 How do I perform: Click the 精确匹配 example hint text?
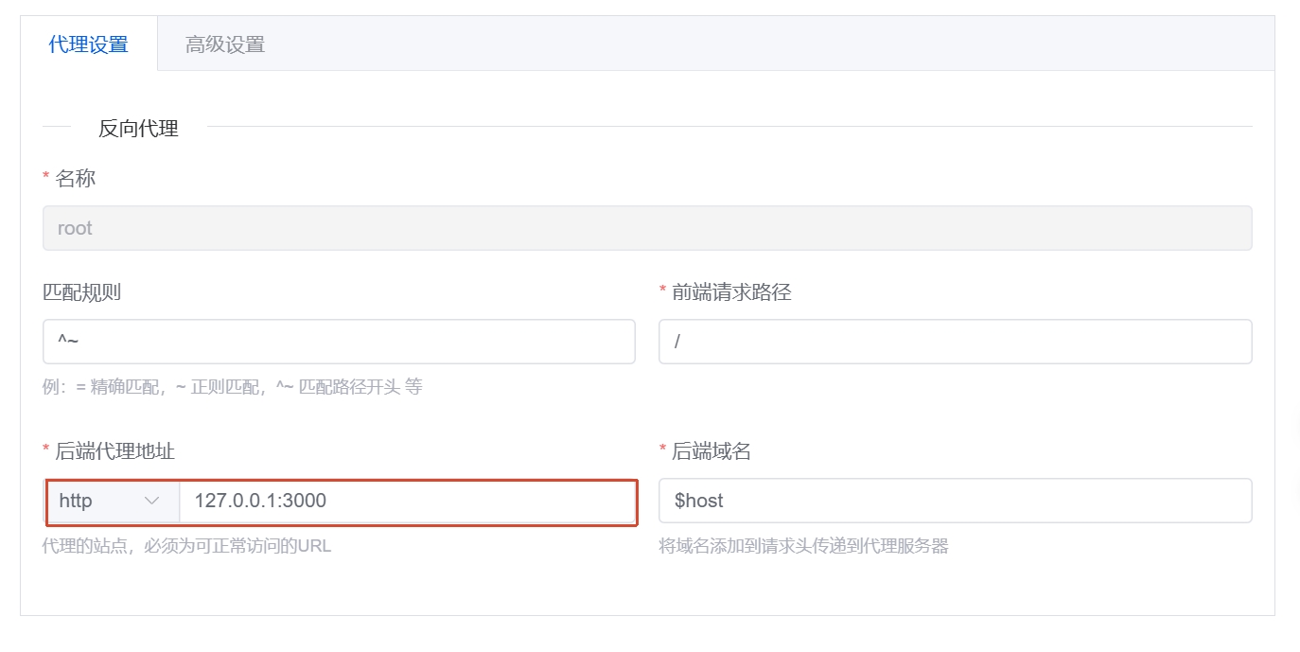(232, 387)
